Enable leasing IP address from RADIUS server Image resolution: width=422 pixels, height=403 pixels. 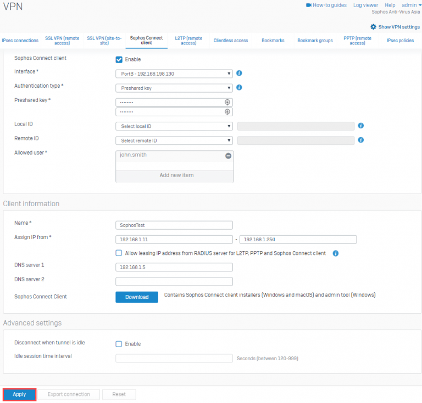click(x=119, y=253)
